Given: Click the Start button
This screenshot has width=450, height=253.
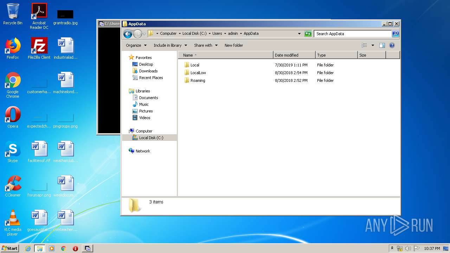Looking at the screenshot, I should (9, 248).
